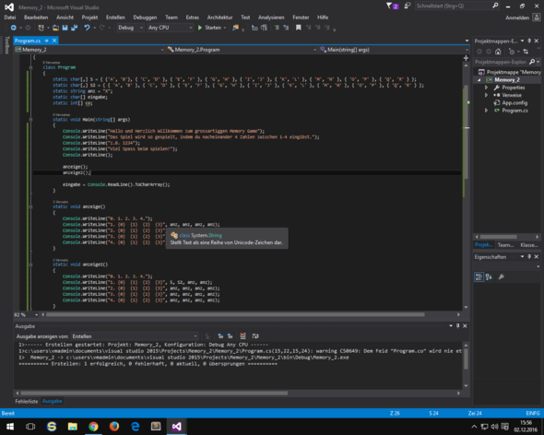This screenshot has width=544, height=435.
Task: Pin the Projektmappen-Explorer panel
Action: point(529,41)
